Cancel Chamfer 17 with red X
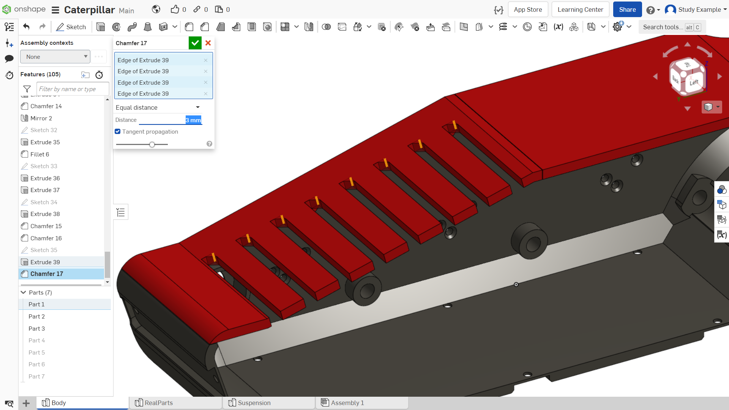 coord(208,43)
